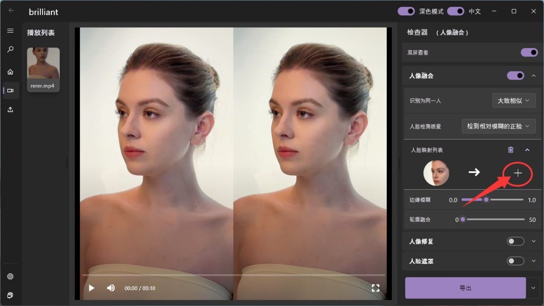Click the 播放列表 heading

click(41, 33)
